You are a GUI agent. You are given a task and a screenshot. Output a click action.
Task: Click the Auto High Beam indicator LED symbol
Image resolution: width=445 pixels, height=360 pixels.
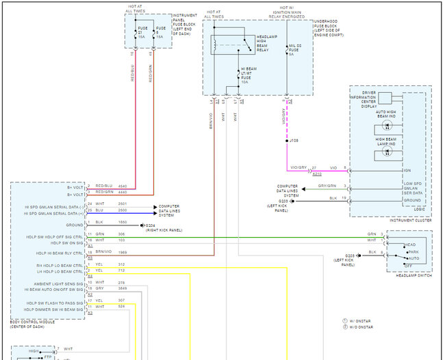387,125
